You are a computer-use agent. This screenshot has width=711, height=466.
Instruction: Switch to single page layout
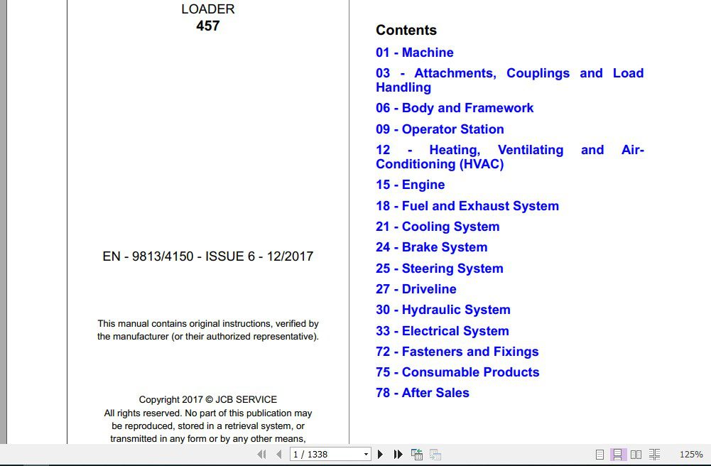(599, 454)
